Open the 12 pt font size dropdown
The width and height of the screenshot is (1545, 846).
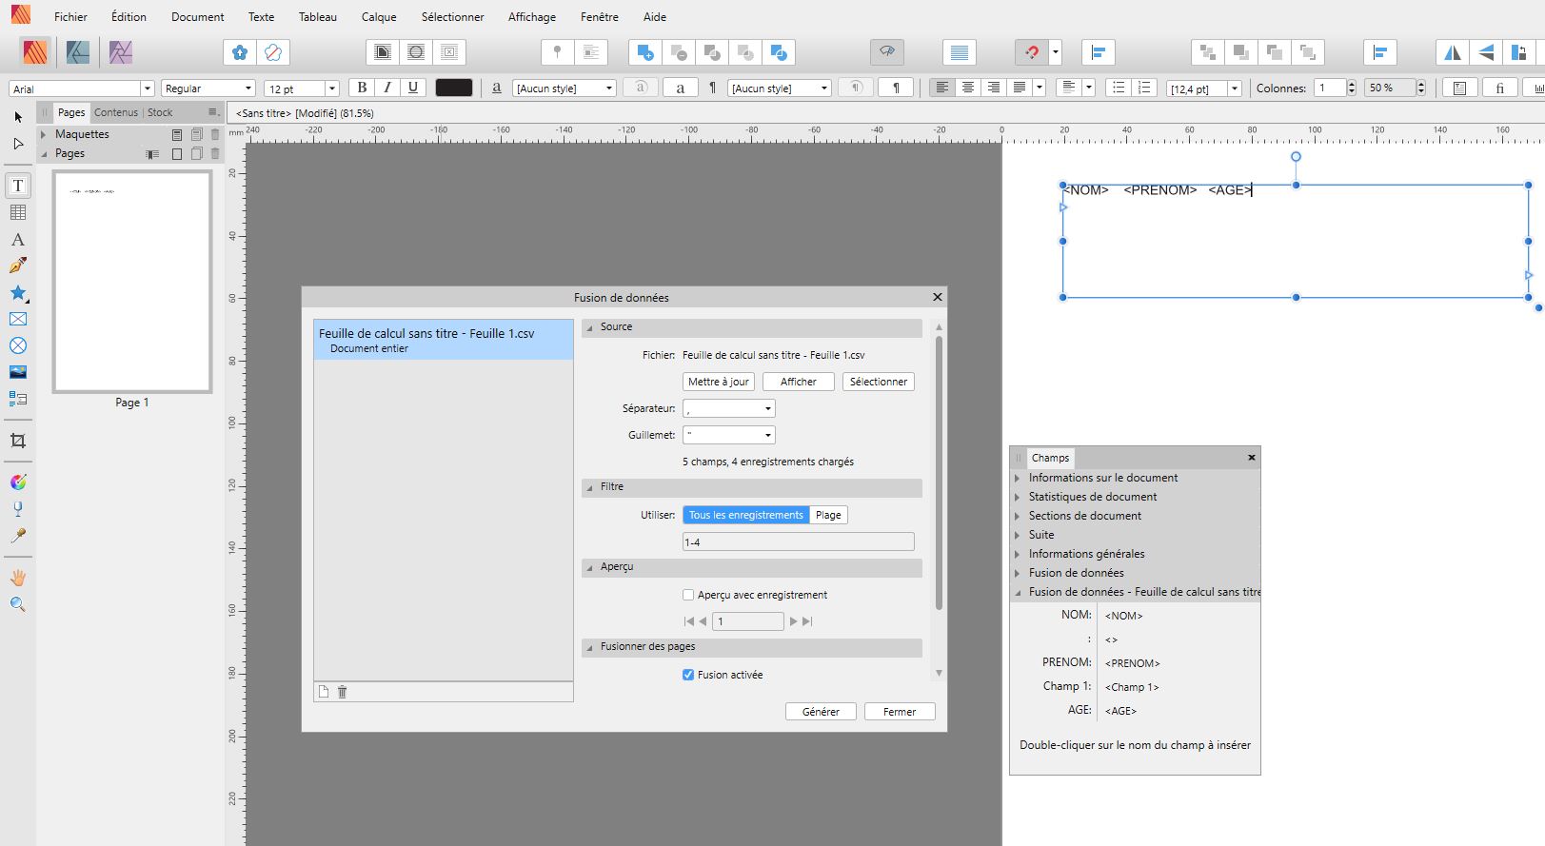332,89
